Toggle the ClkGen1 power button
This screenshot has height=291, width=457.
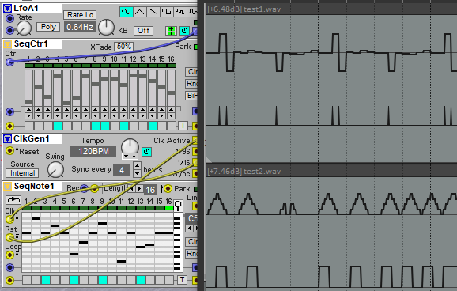[x=146, y=152]
